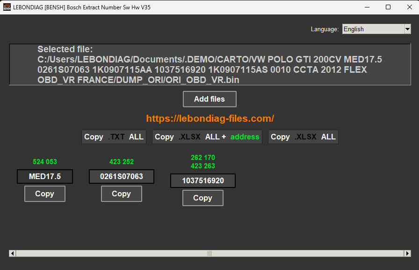This screenshot has width=419, height=270.
Task: Click the Add files button
Action: pyautogui.click(x=209, y=99)
